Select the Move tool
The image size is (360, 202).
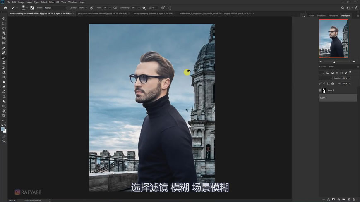[x=4, y=19]
